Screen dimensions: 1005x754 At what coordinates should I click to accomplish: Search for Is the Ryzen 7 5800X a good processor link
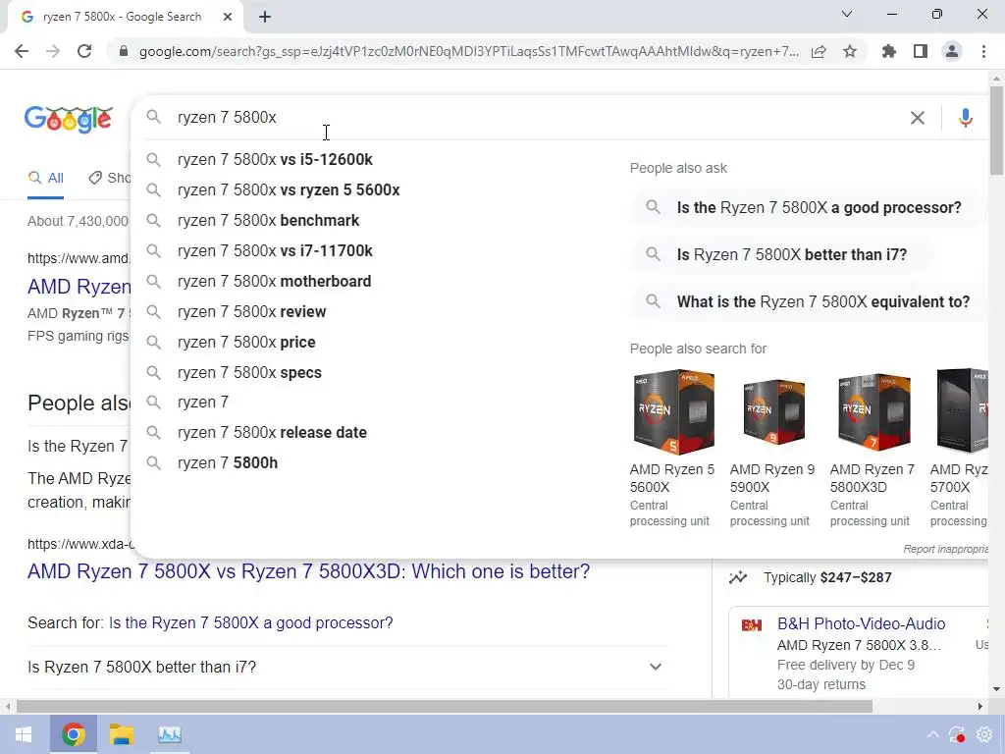[x=250, y=622]
